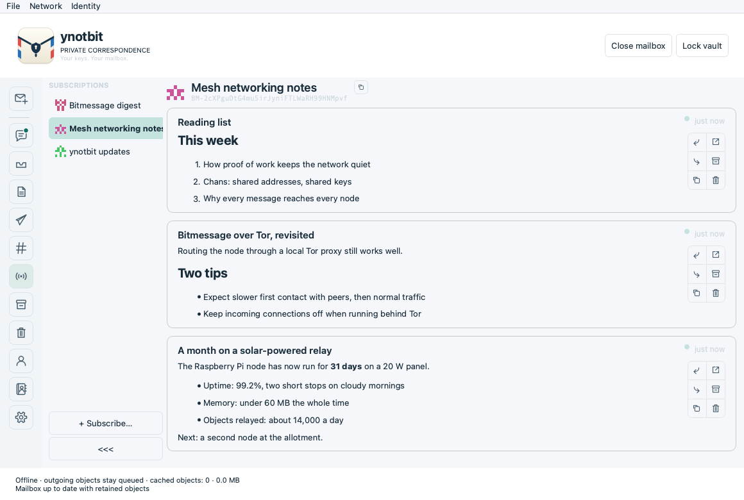Open the archive box icon in sidebar

coord(21,304)
